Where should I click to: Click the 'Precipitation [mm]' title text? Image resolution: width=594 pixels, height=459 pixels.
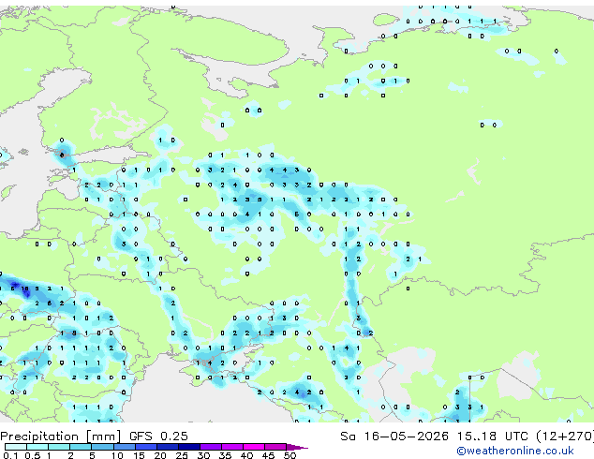(61, 437)
